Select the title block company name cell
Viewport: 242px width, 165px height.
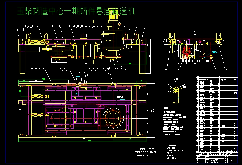(x=213, y=154)
